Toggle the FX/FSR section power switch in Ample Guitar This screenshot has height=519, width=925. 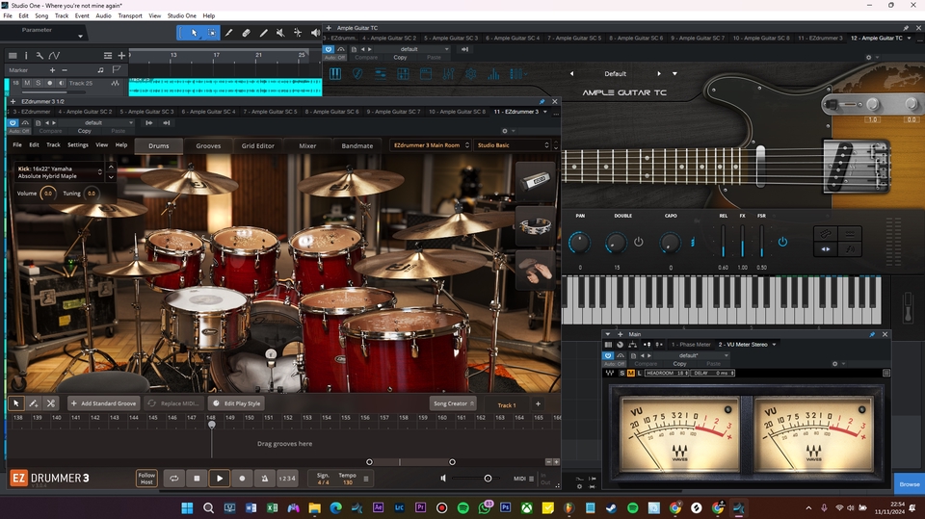(x=782, y=242)
